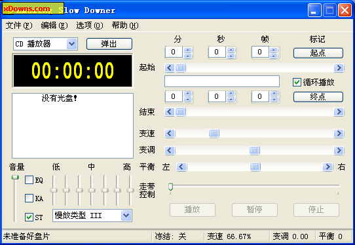Click the 音量 volume slider thumb
Viewport: 355px width, 245px height.
[x=15, y=178]
